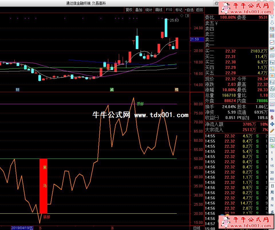
Task: Click the 返回 back button
Action: [x=199, y=10]
